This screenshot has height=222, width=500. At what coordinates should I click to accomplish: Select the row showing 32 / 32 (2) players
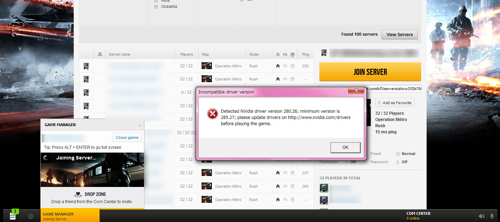coord(197,132)
